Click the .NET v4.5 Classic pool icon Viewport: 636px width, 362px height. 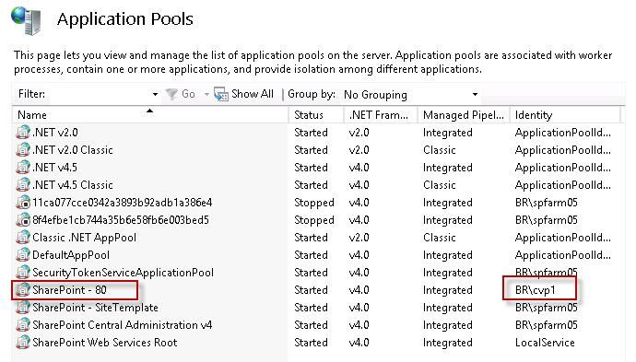tap(23, 184)
